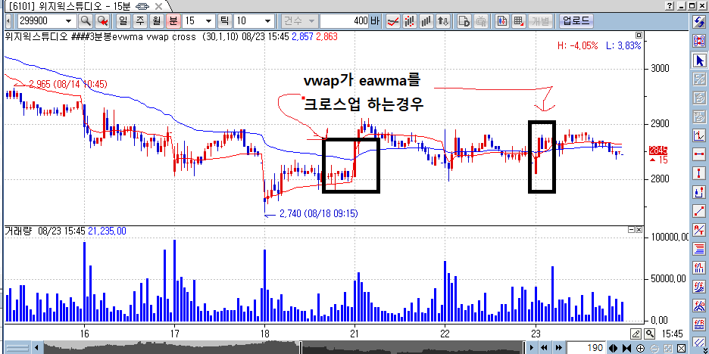Open the stock code 299900 dropdown
The image size is (709, 354).
69,21
